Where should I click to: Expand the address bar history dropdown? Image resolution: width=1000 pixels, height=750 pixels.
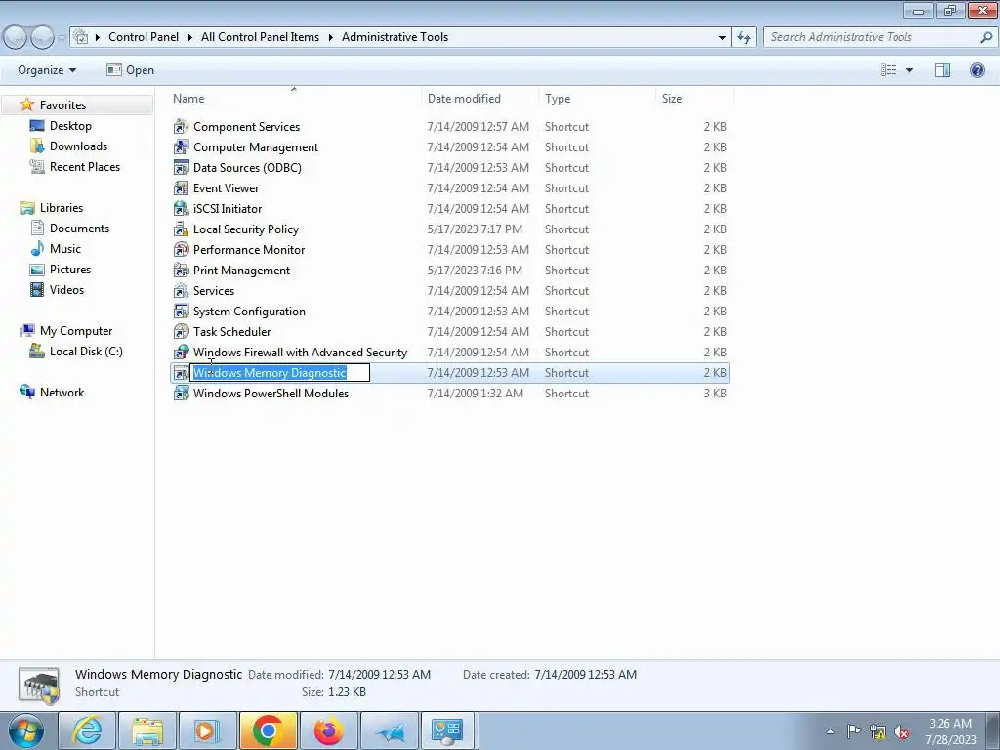[722, 38]
